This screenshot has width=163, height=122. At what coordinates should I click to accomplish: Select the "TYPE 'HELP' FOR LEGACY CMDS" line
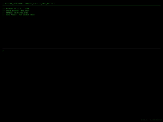pyautogui.click(x=19, y=15)
